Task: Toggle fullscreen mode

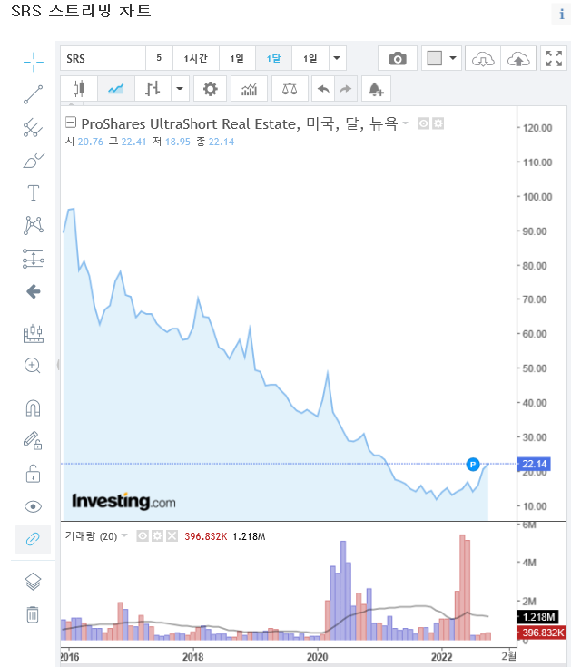Action: 554,58
